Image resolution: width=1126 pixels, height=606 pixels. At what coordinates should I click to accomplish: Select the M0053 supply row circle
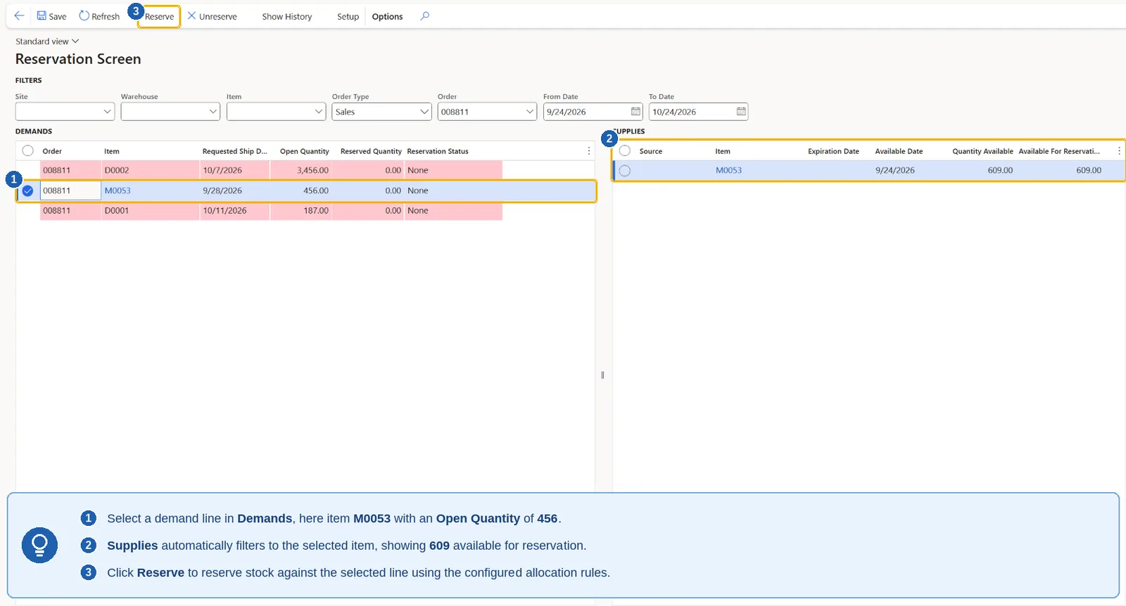click(x=625, y=170)
